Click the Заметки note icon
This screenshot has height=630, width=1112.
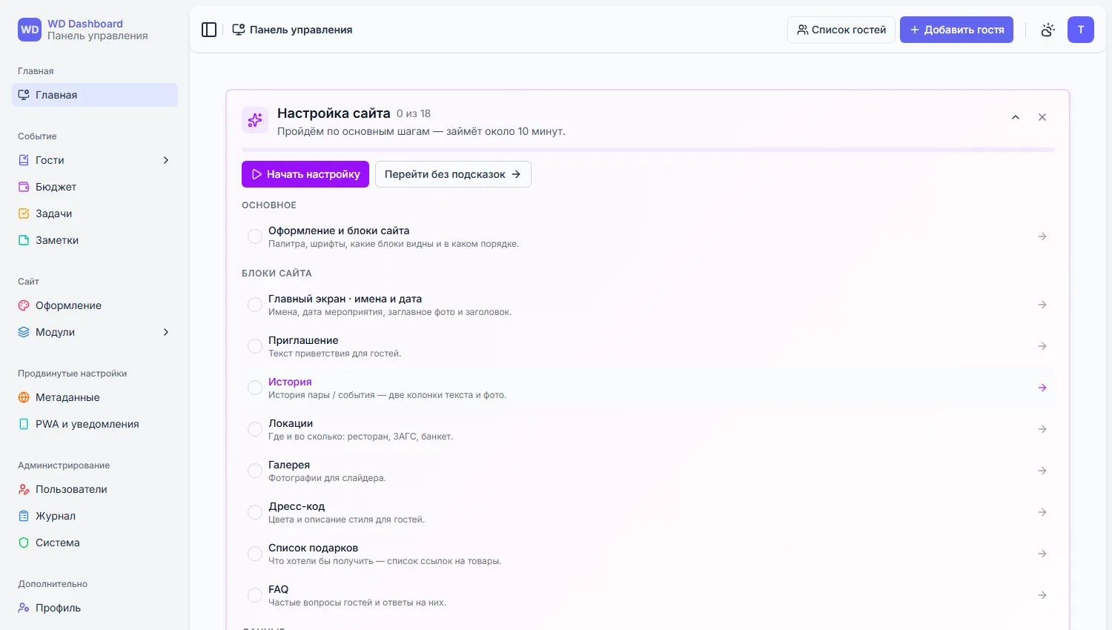24,240
